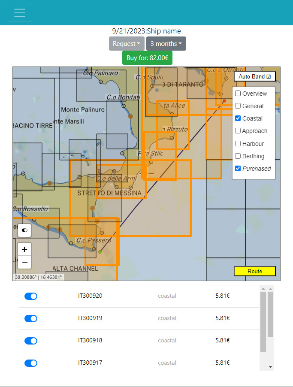Switch off chart IT300917
The height and width of the screenshot is (387, 293).
[31, 363]
